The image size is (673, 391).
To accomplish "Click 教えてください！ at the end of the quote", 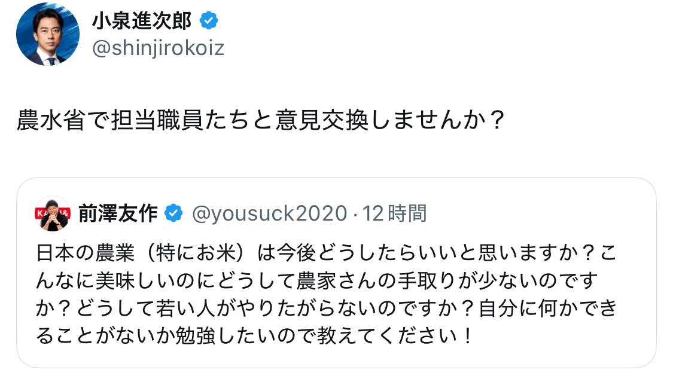I will (x=394, y=335).
